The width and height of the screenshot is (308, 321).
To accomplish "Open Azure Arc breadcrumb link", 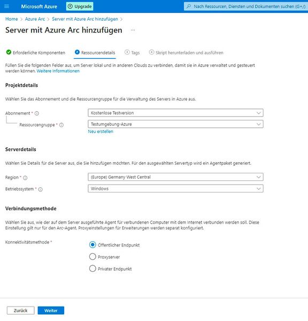I will (35, 19).
